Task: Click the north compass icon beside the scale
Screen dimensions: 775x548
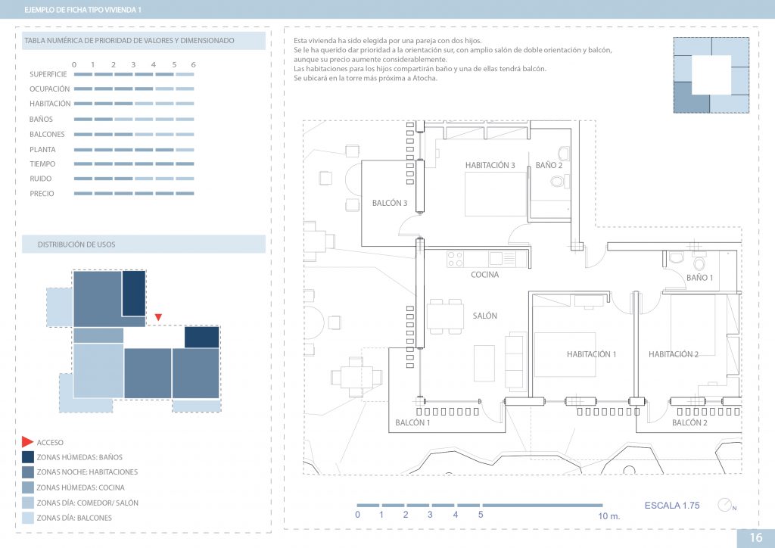Action: click(726, 505)
